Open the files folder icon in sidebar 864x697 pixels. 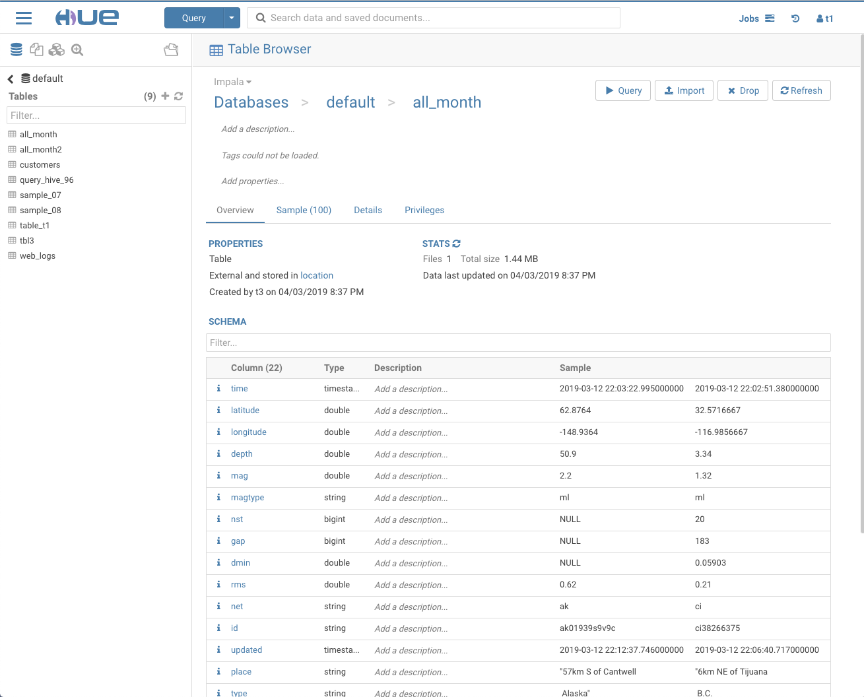[171, 50]
